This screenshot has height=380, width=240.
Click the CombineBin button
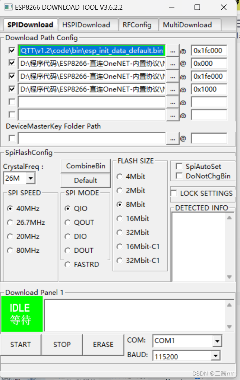point(86,166)
